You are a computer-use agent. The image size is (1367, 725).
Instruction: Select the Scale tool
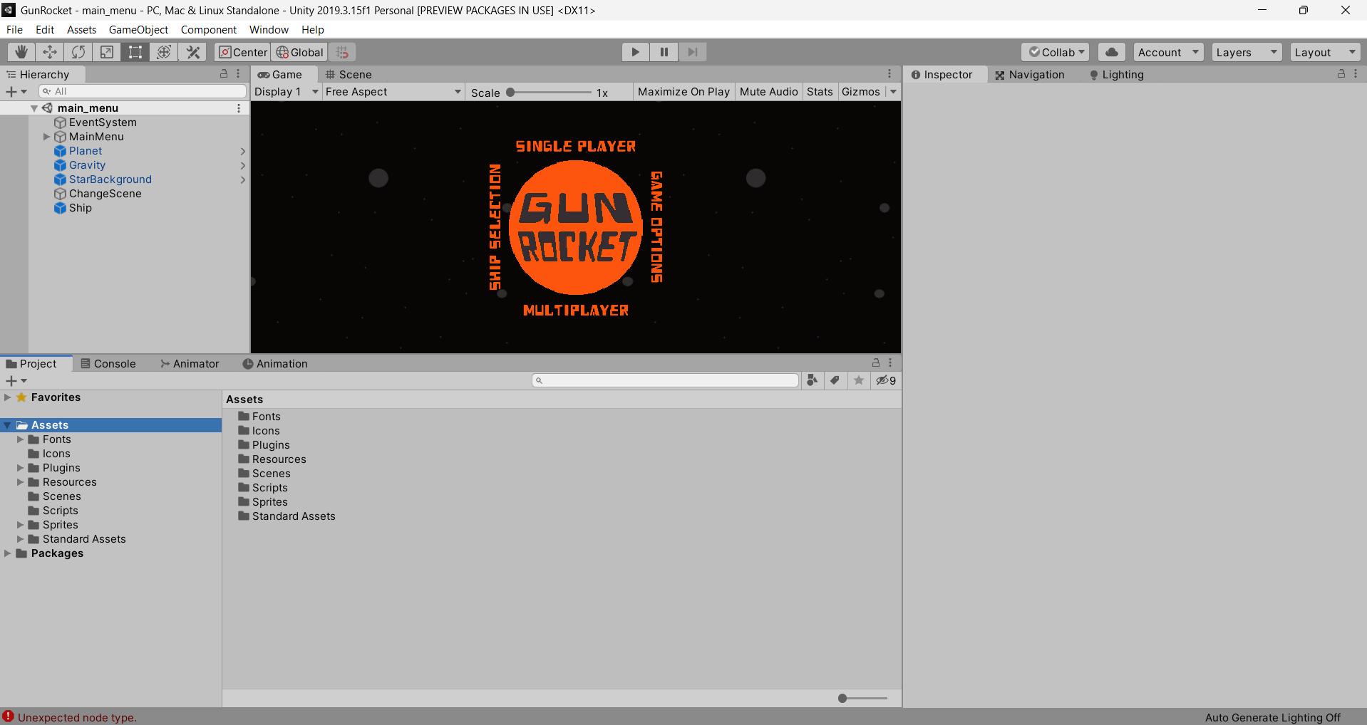click(107, 52)
